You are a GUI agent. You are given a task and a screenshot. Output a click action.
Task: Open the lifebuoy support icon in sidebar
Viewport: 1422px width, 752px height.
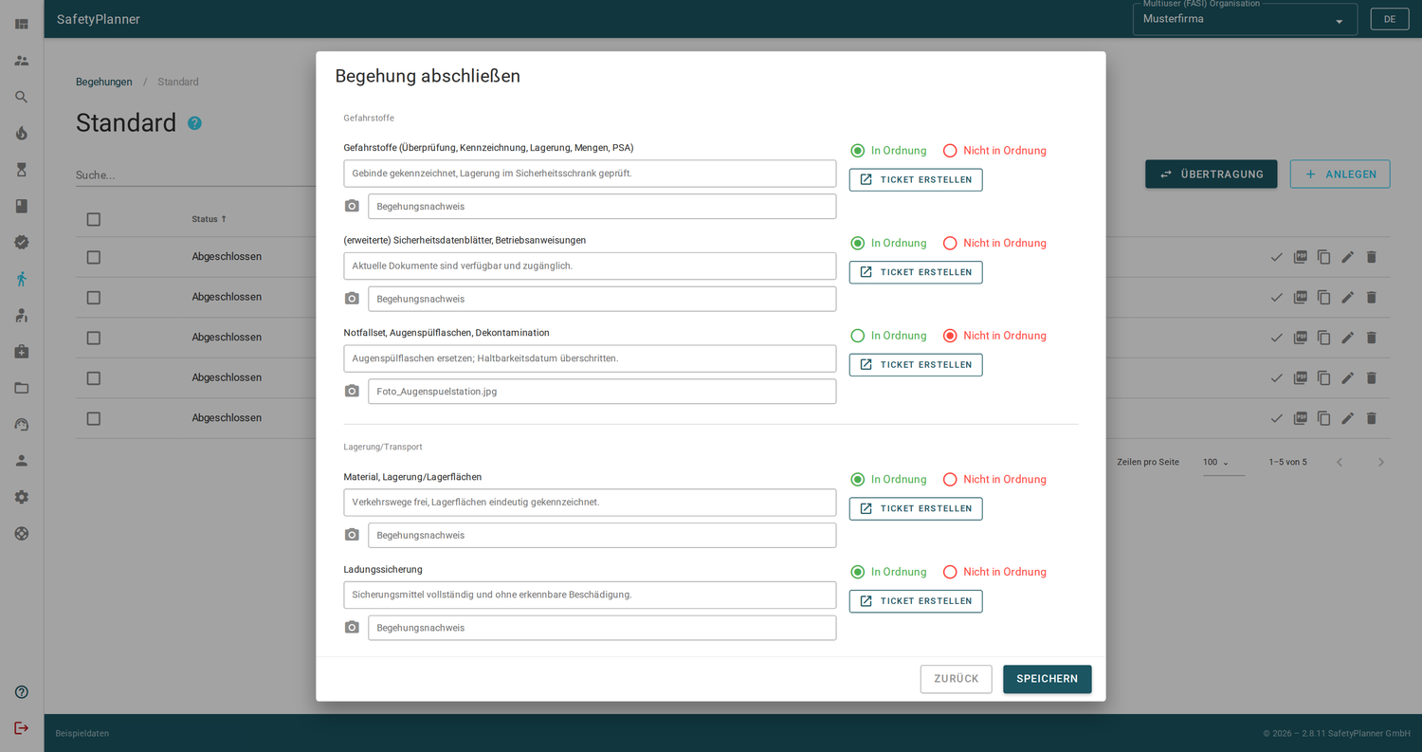[x=22, y=533]
